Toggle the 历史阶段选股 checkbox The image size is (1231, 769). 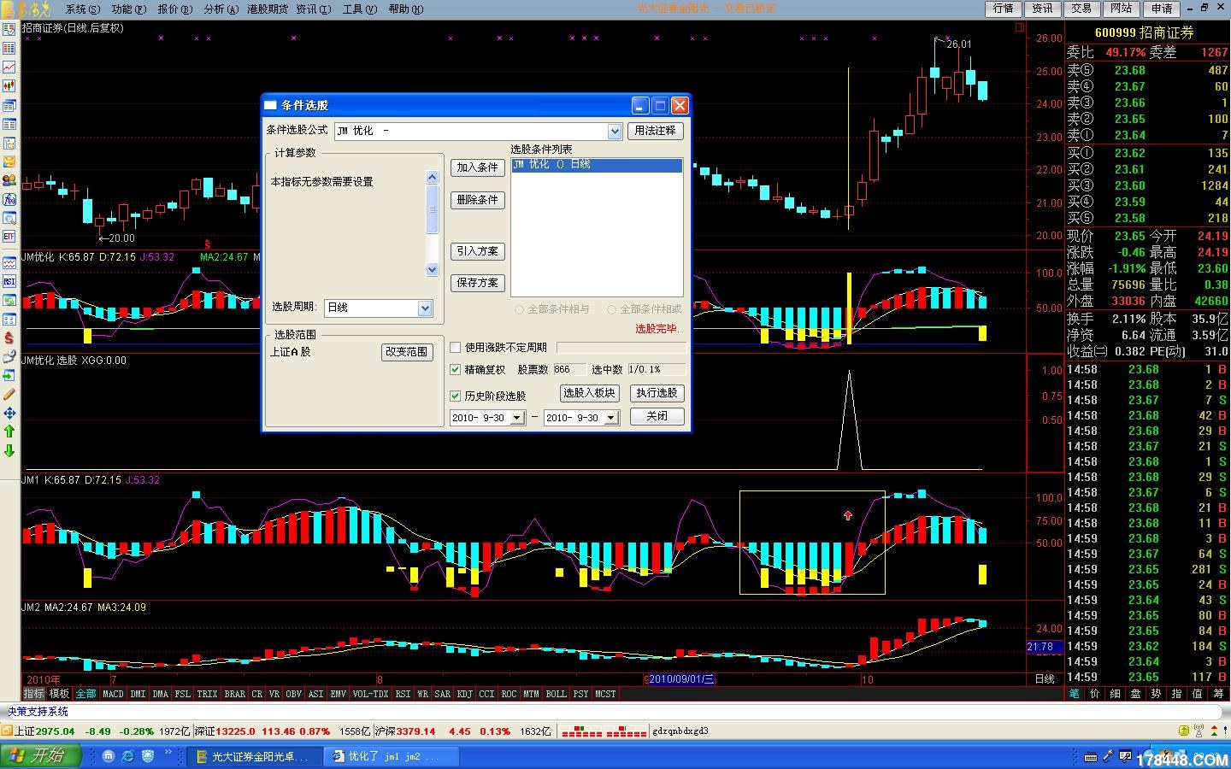pos(456,396)
